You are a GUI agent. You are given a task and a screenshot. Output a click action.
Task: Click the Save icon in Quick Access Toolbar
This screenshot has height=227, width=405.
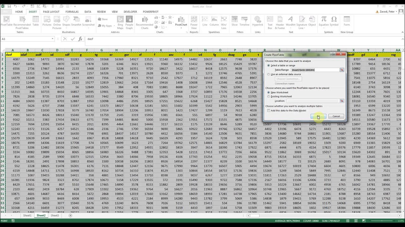click(x=9, y=6)
